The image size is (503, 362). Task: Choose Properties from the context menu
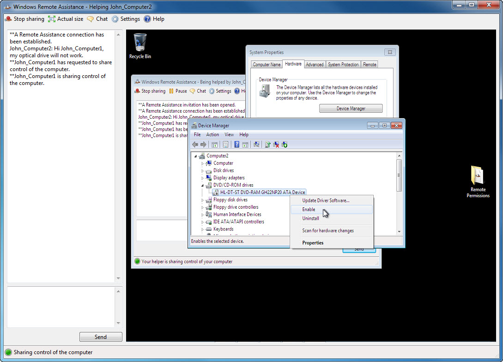tap(332, 243)
